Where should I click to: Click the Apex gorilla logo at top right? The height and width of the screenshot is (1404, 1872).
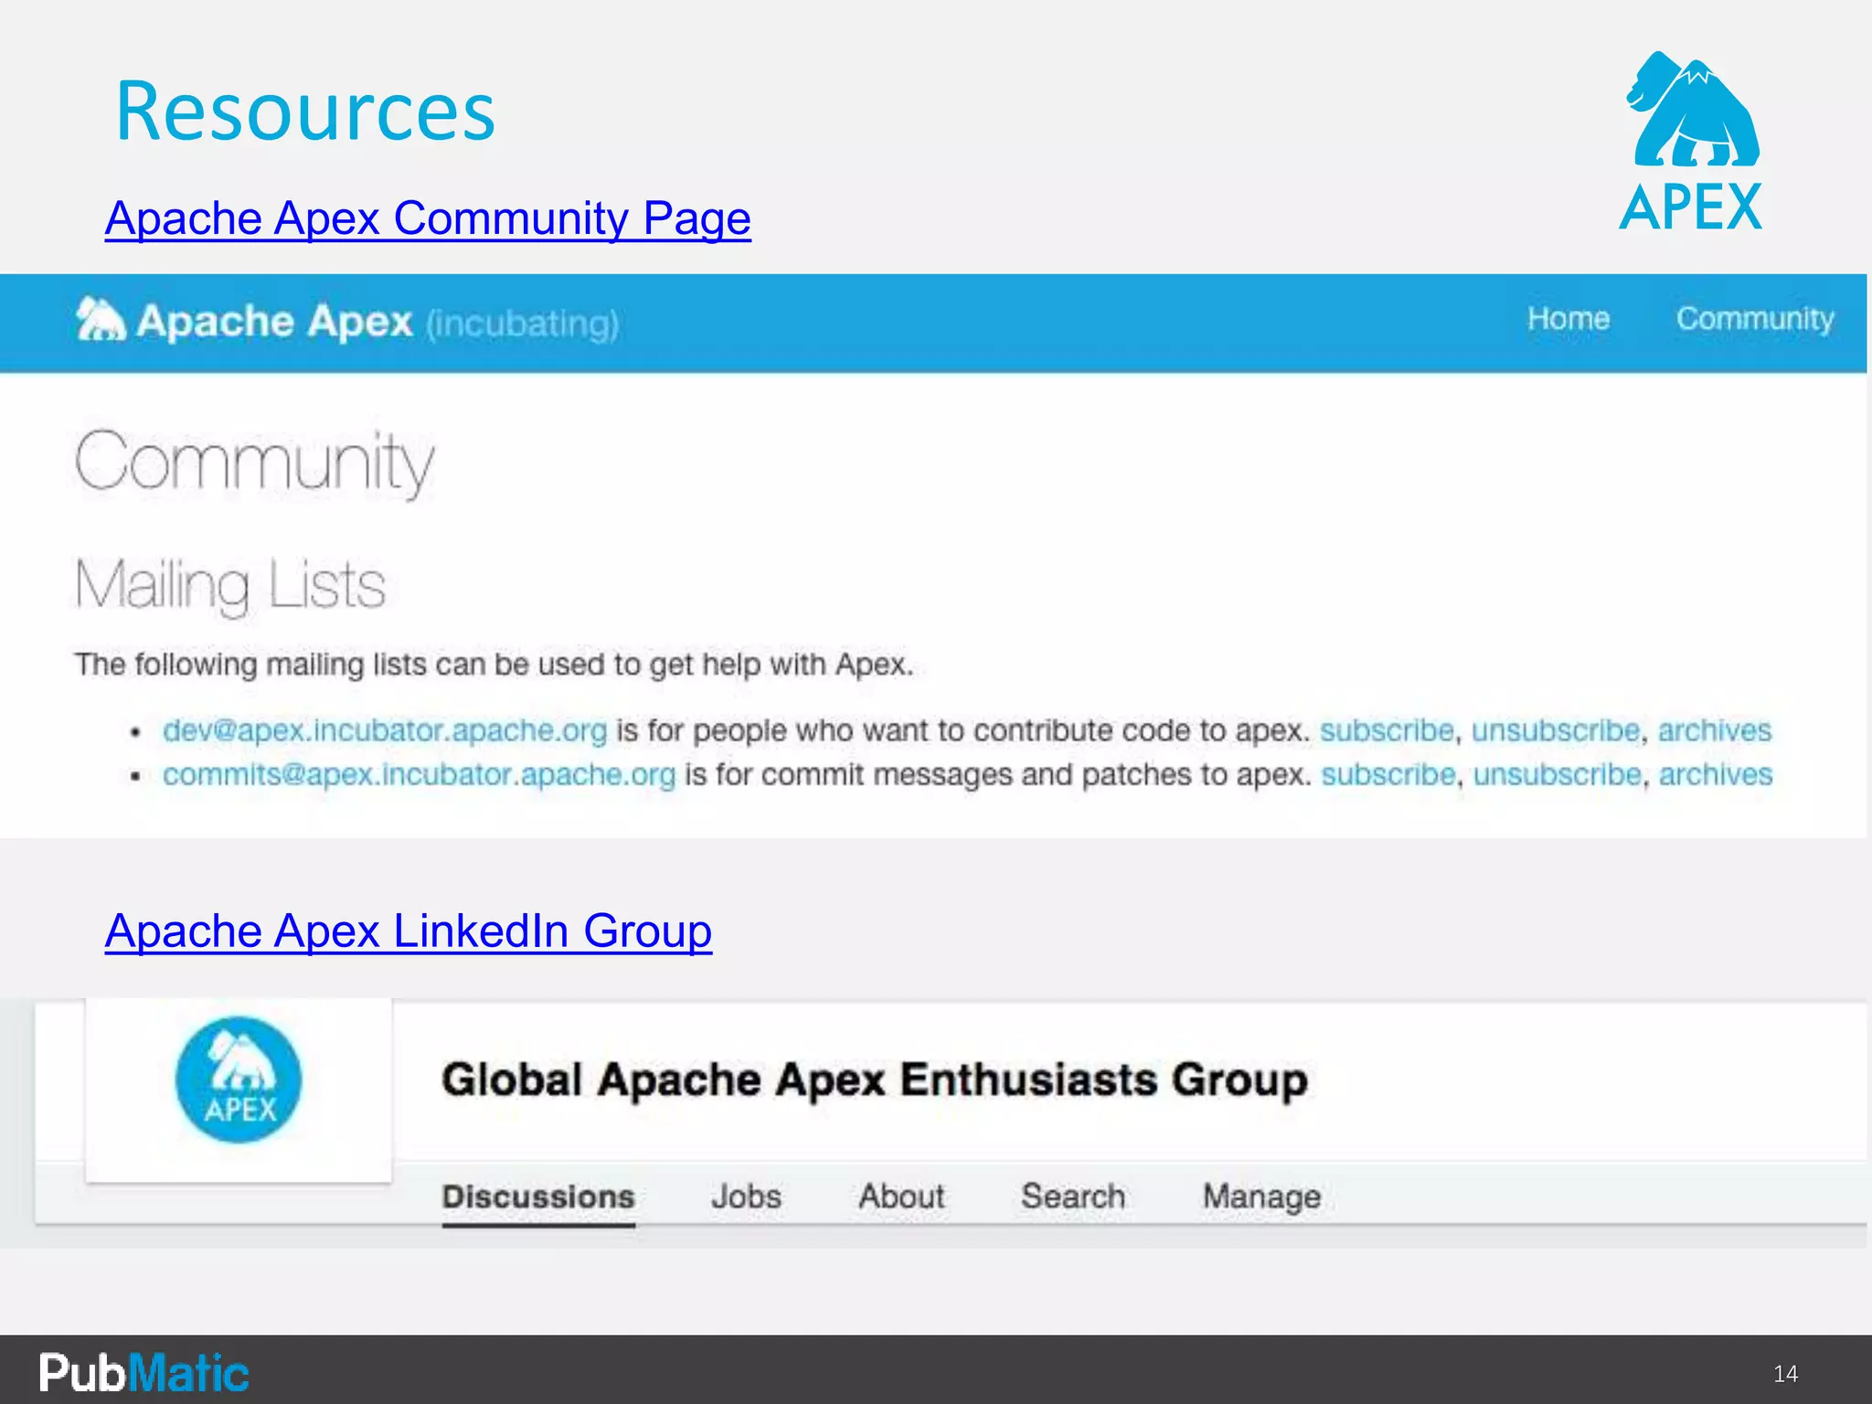1692,140
